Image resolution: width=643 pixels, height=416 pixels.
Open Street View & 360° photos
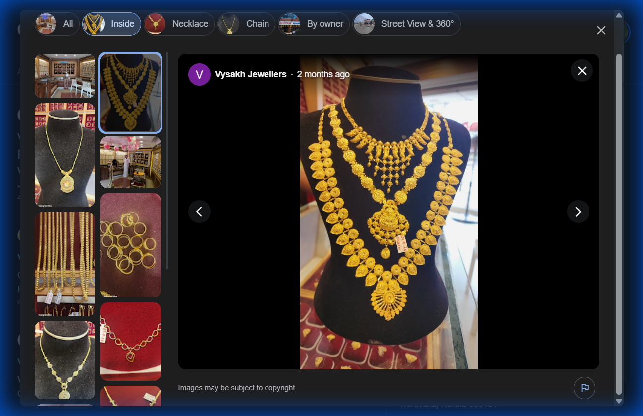coord(406,23)
